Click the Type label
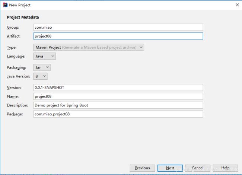 point(12,48)
